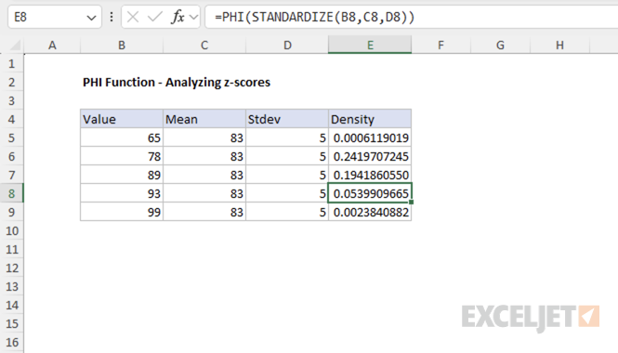
Task: Click into the formula bar PHI formula text
Action: coord(314,17)
